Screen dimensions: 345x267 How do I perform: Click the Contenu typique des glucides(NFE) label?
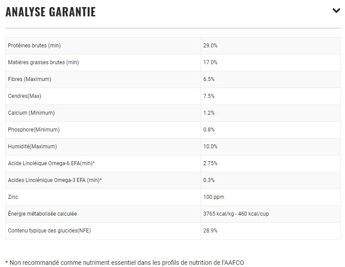click(50, 231)
